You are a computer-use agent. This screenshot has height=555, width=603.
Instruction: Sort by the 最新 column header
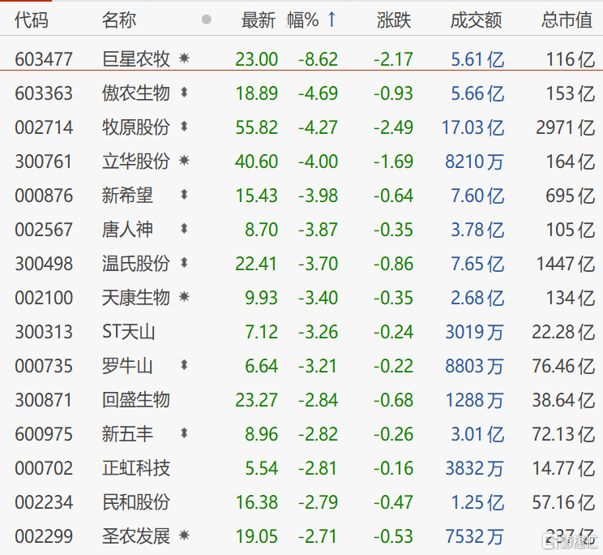[x=259, y=19]
